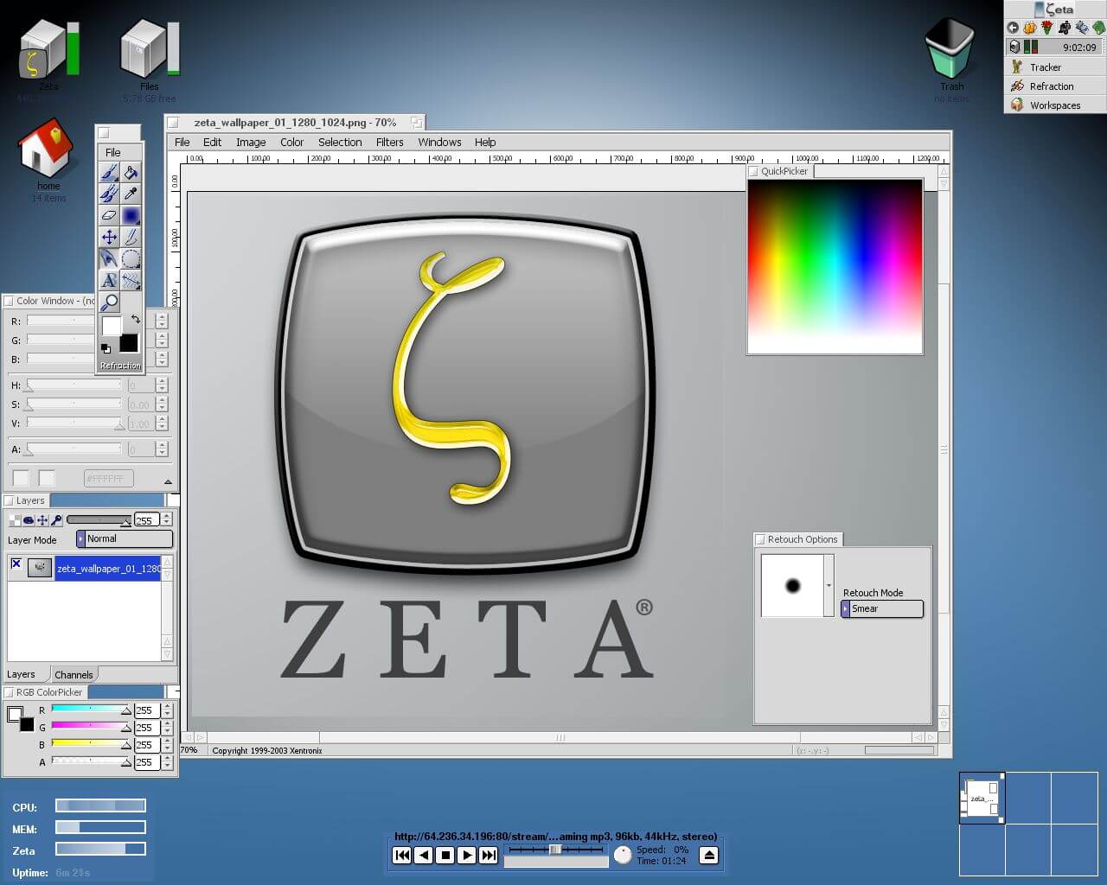
Task: Open the Edit menu
Action: tap(212, 143)
